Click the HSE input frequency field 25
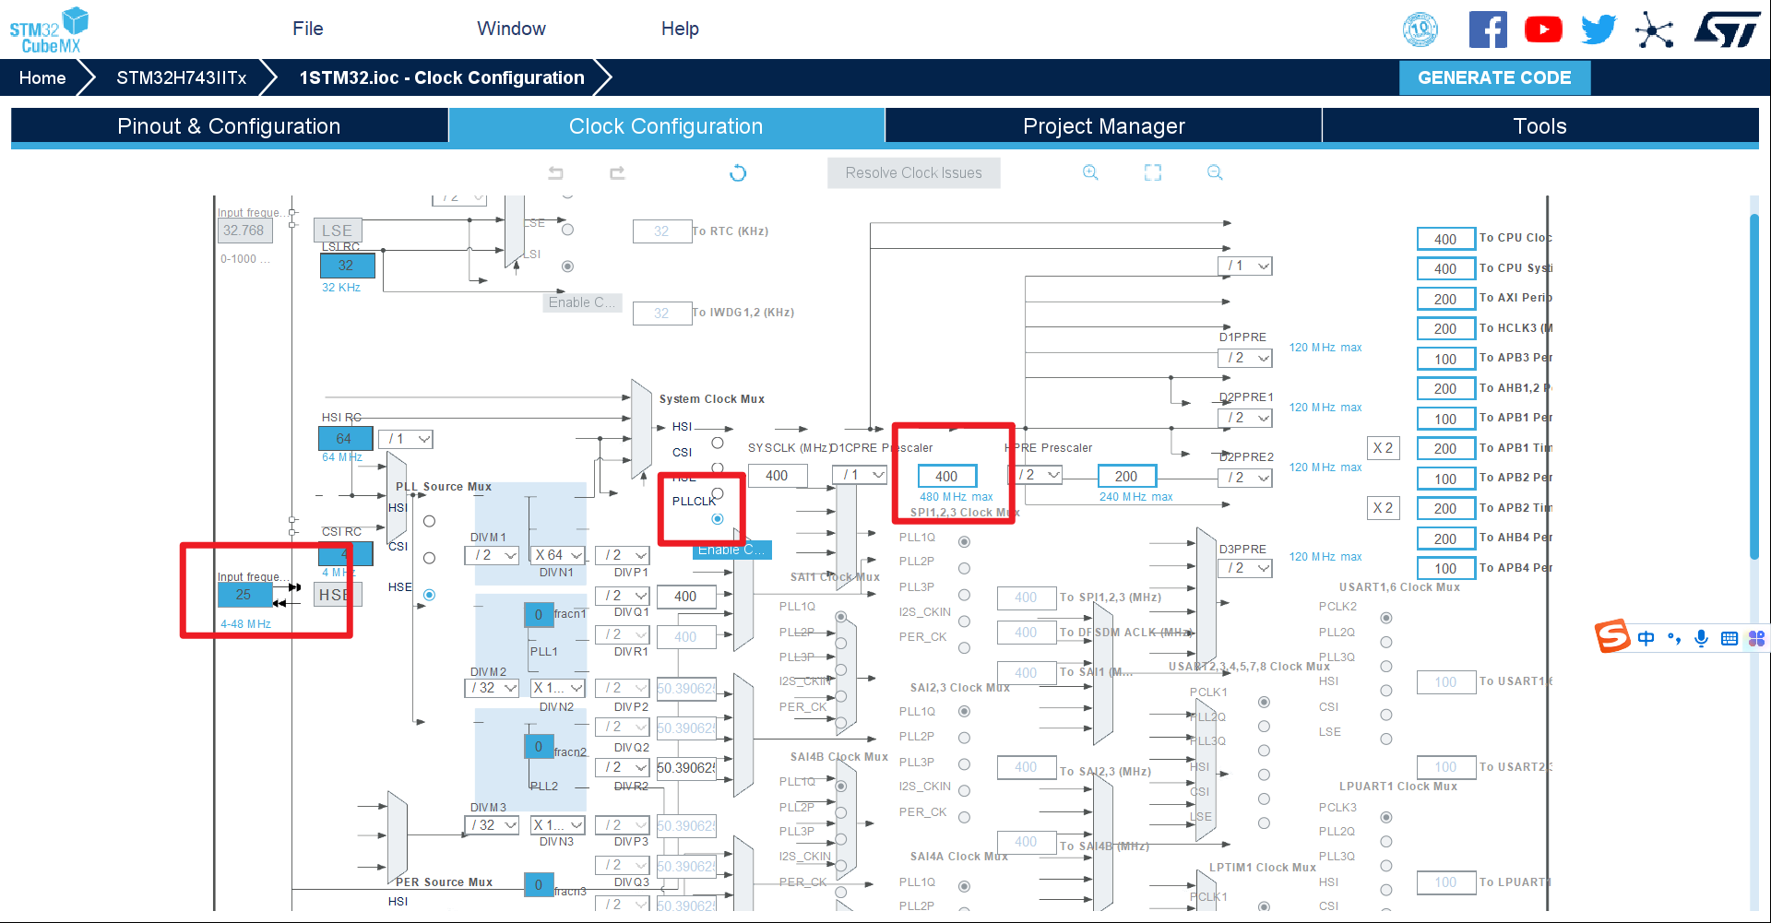 click(x=244, y=595)
